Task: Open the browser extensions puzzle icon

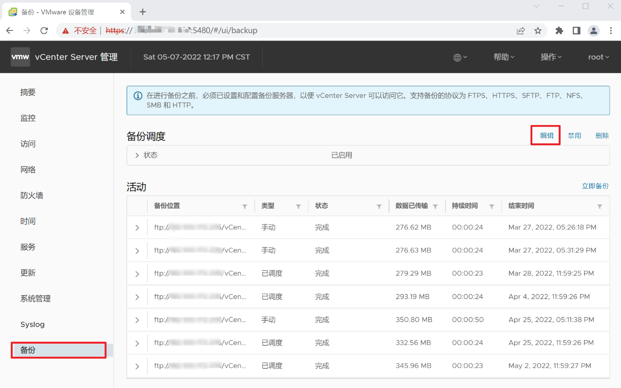Action: pos(559,30)
